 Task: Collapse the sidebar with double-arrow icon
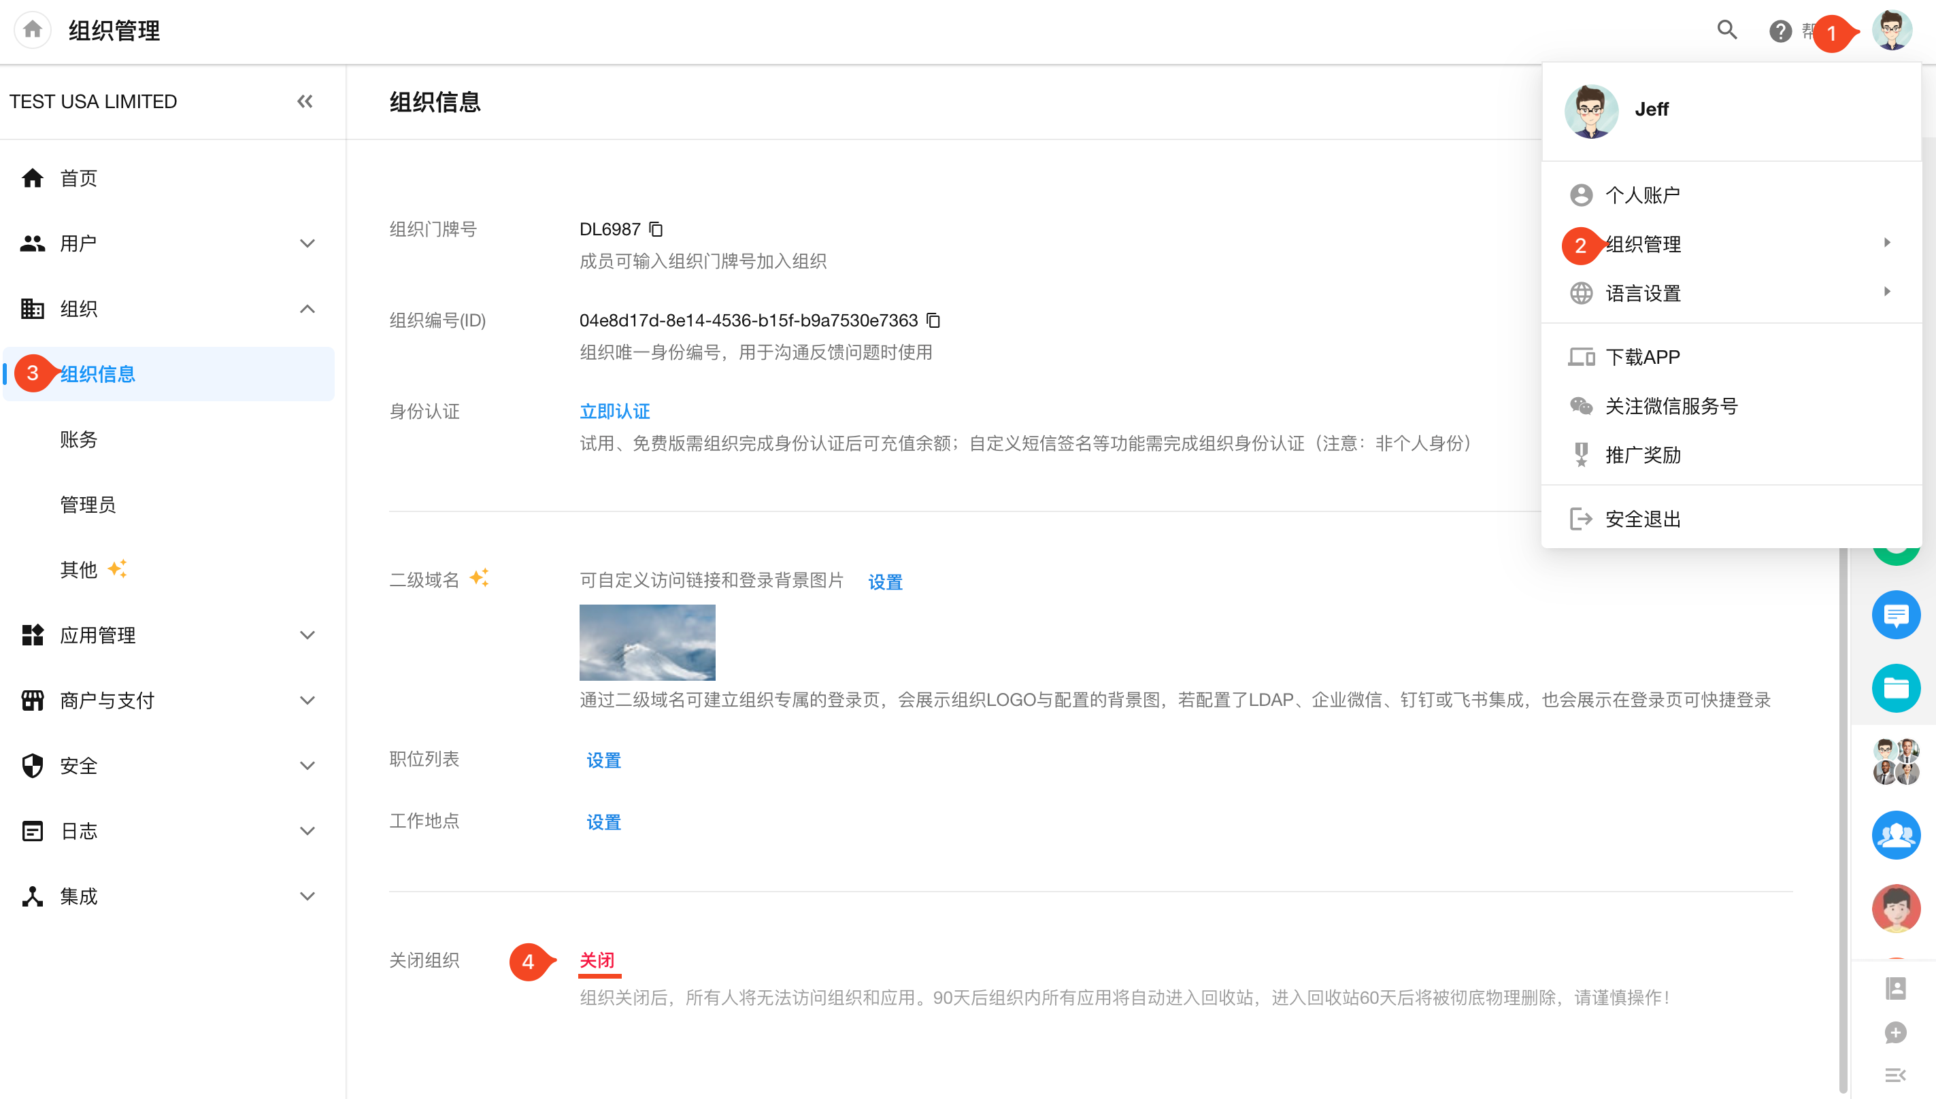[x=305, y=101]
